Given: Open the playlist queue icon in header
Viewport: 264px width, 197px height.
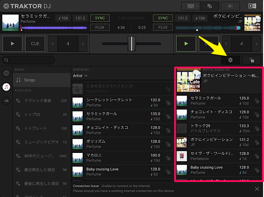Looking at the screenshot, I should [x=210, y=6].
